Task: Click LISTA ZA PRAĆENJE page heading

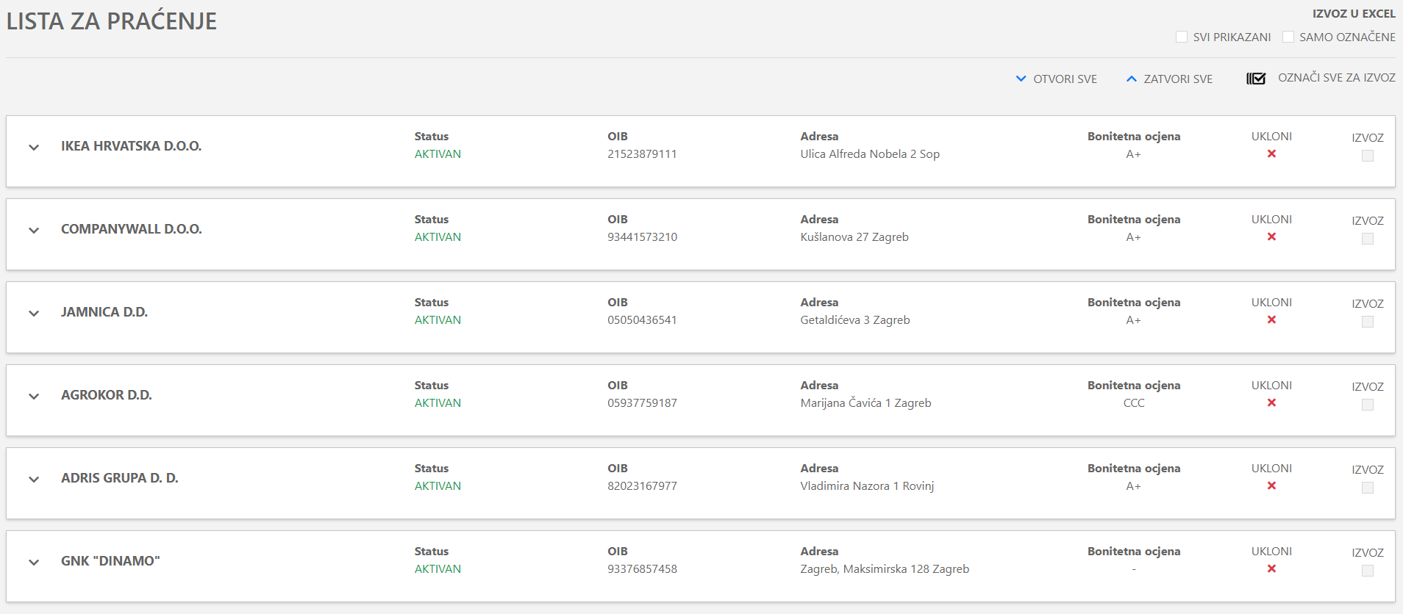Action: click(112, 21)
